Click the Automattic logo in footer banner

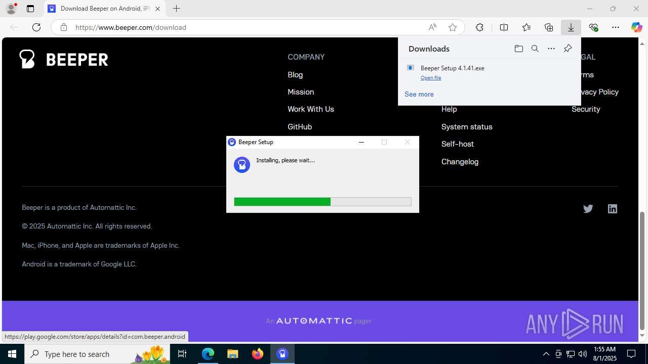tap(314, 321)
